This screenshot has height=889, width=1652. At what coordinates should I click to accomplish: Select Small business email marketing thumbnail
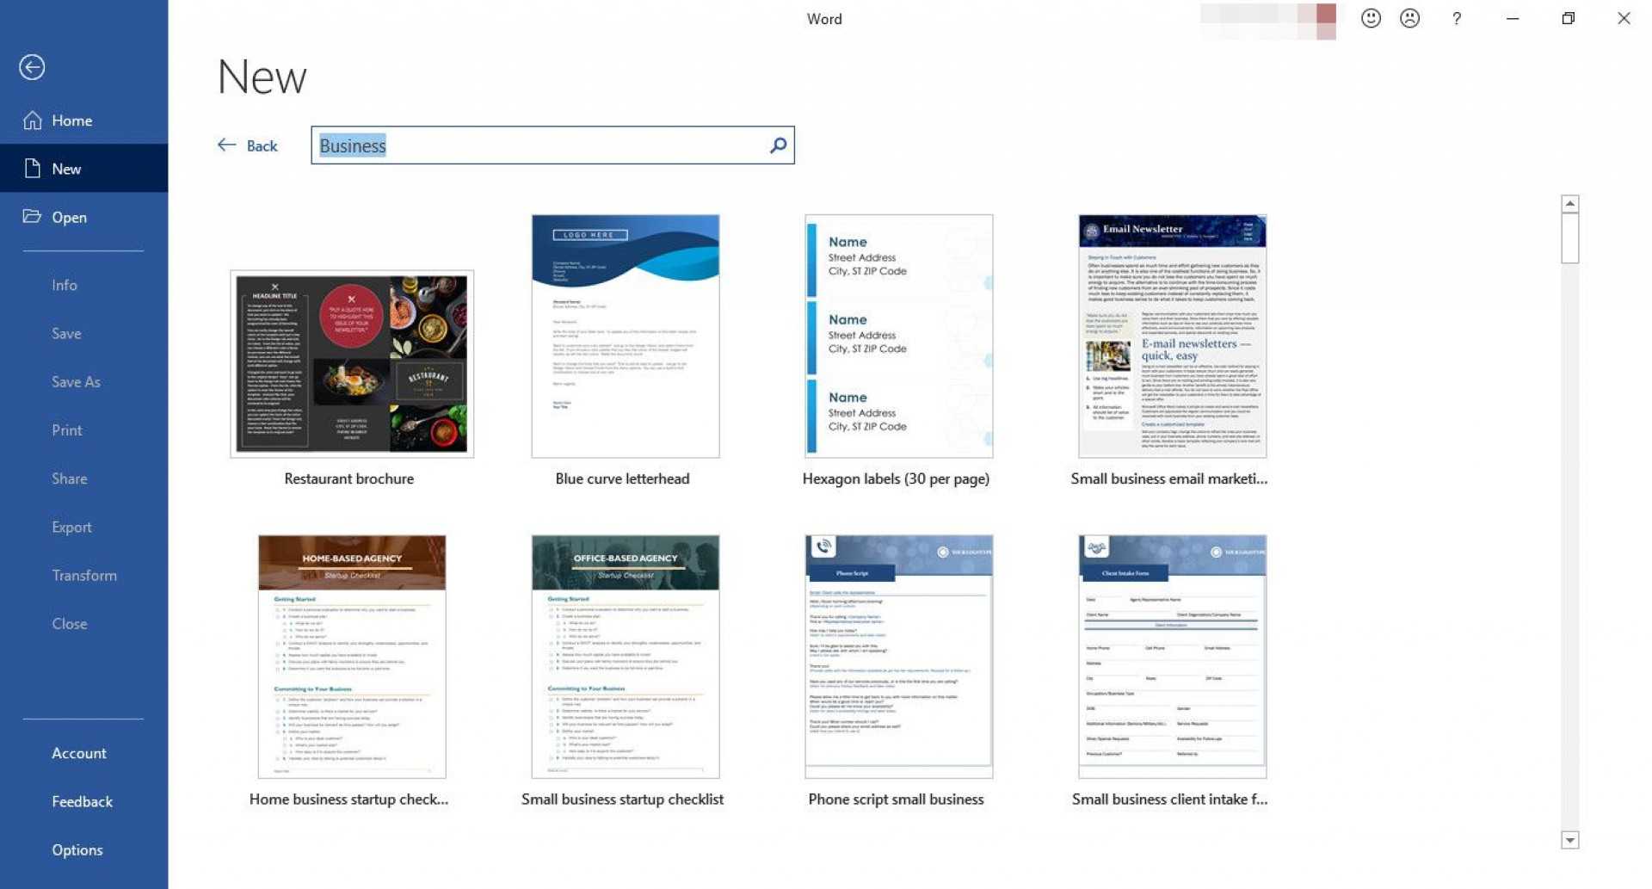pyautogui.click(x=1173, y=336)
